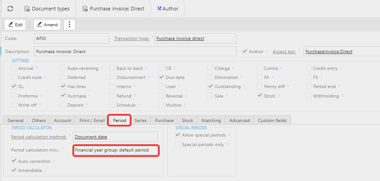Click the help icon next to Proforma

point(41,95)
